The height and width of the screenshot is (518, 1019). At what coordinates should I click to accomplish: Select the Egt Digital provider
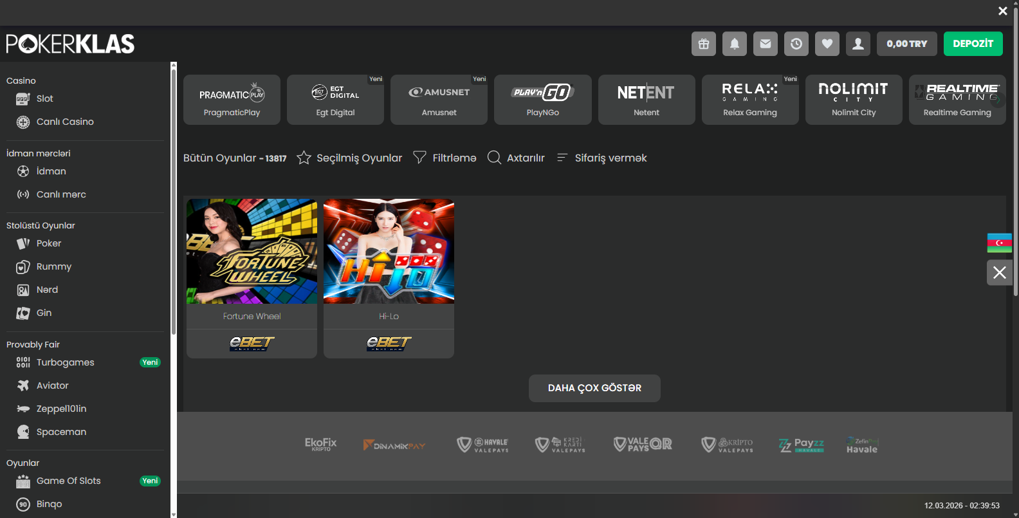tap(335, 100)
